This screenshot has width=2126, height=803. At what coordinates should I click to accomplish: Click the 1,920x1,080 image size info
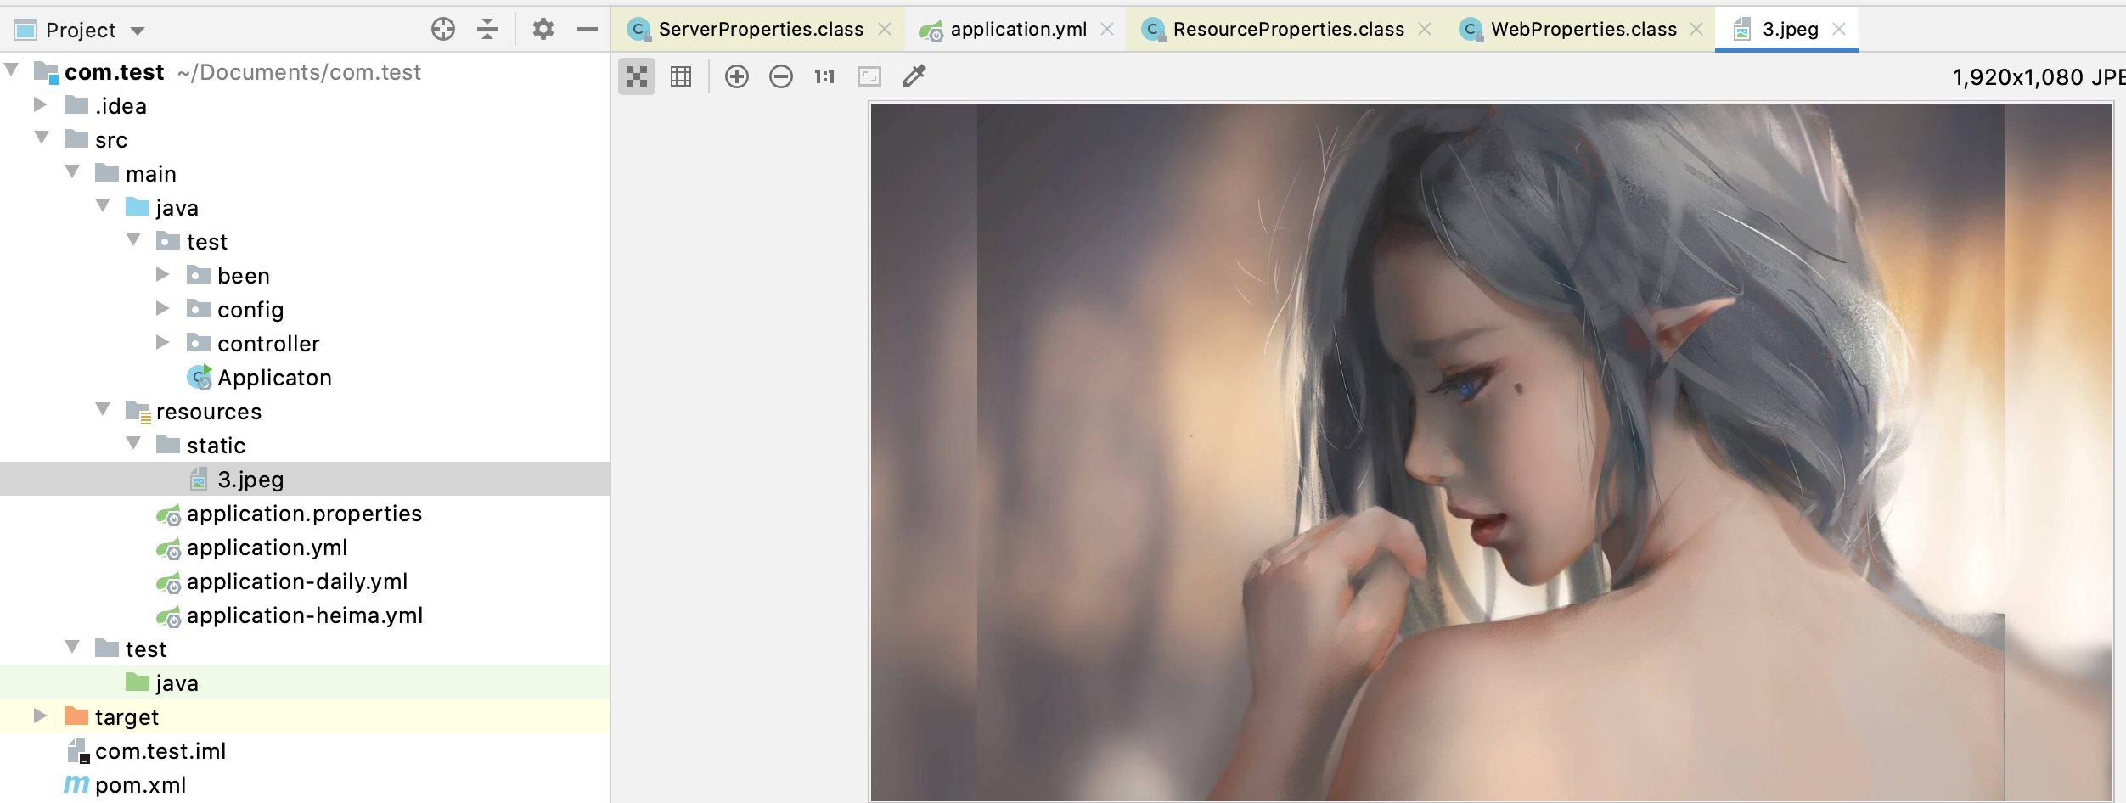point(2039,77)
